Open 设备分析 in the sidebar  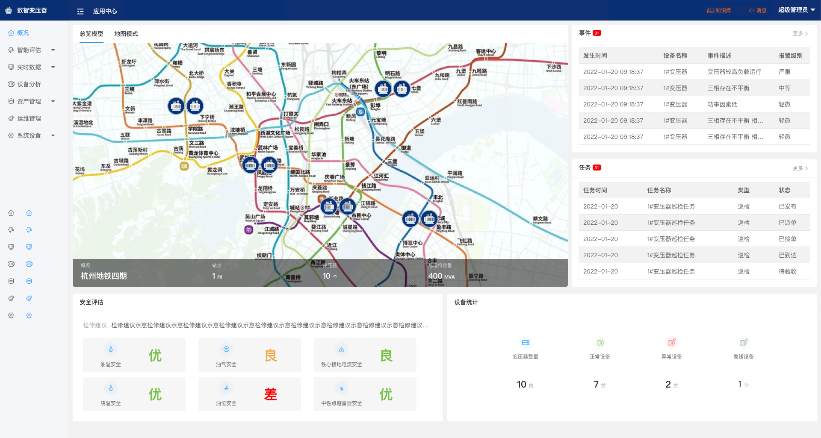click(29, 84)
